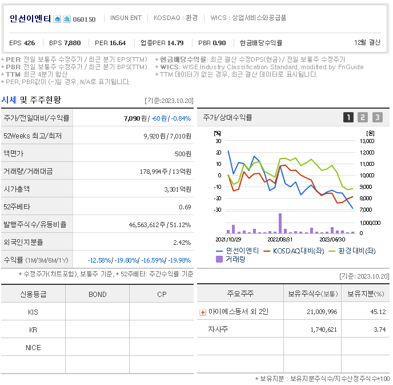
Task: Click the tallest purple volume bar
Action: pos(280,223)
